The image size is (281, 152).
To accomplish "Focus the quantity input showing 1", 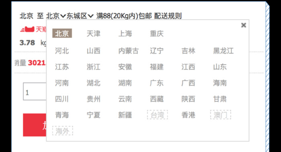I will 35,92.
